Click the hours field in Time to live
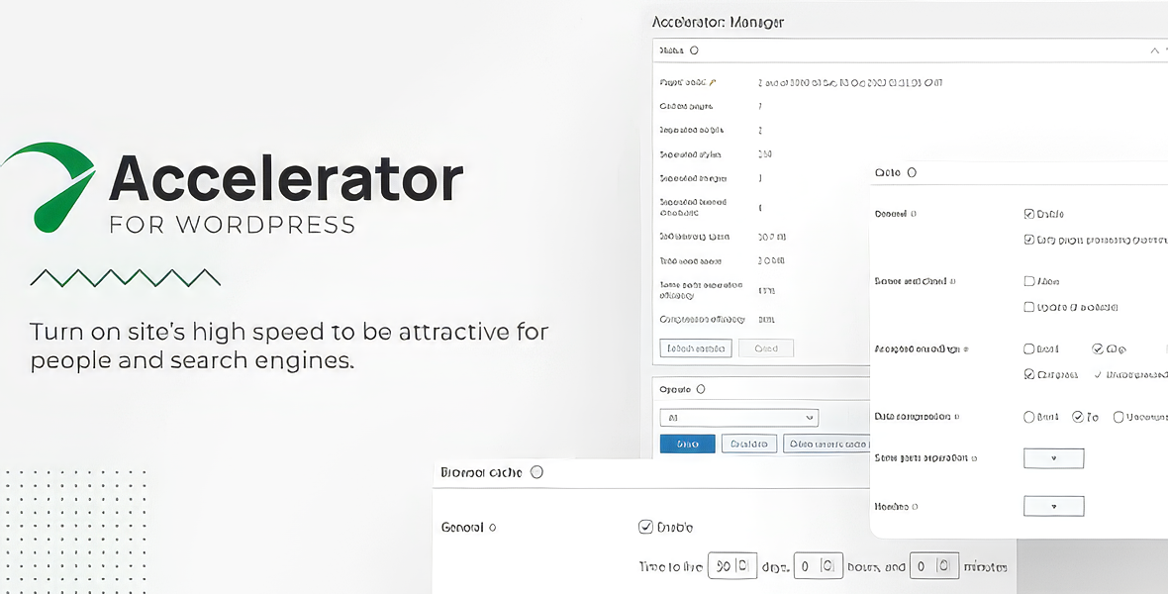 819,567
